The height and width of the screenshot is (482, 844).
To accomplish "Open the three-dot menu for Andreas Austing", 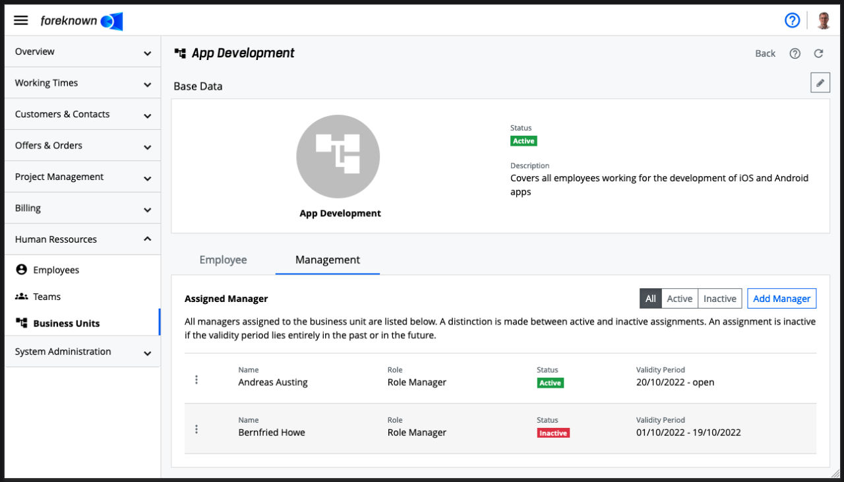I will coord(196,380).
